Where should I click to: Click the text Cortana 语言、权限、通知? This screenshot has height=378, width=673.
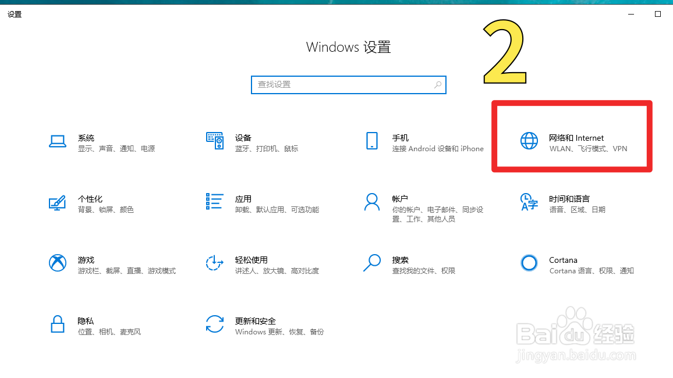pyautogui.click(x=591, y=271)
